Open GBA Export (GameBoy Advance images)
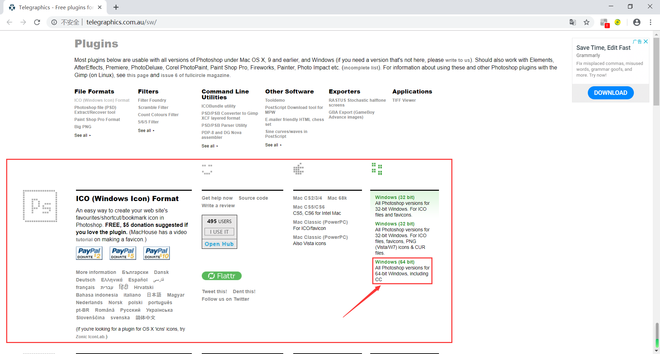Image resolution: width=660 pixels, height=354 pixels. click(351, 115)
